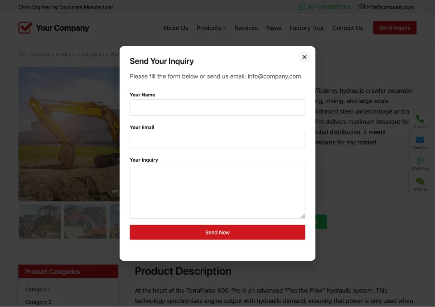Click the Category 1 sidebar link
Screen dimensions: 435x307
[x=38, y=289]
